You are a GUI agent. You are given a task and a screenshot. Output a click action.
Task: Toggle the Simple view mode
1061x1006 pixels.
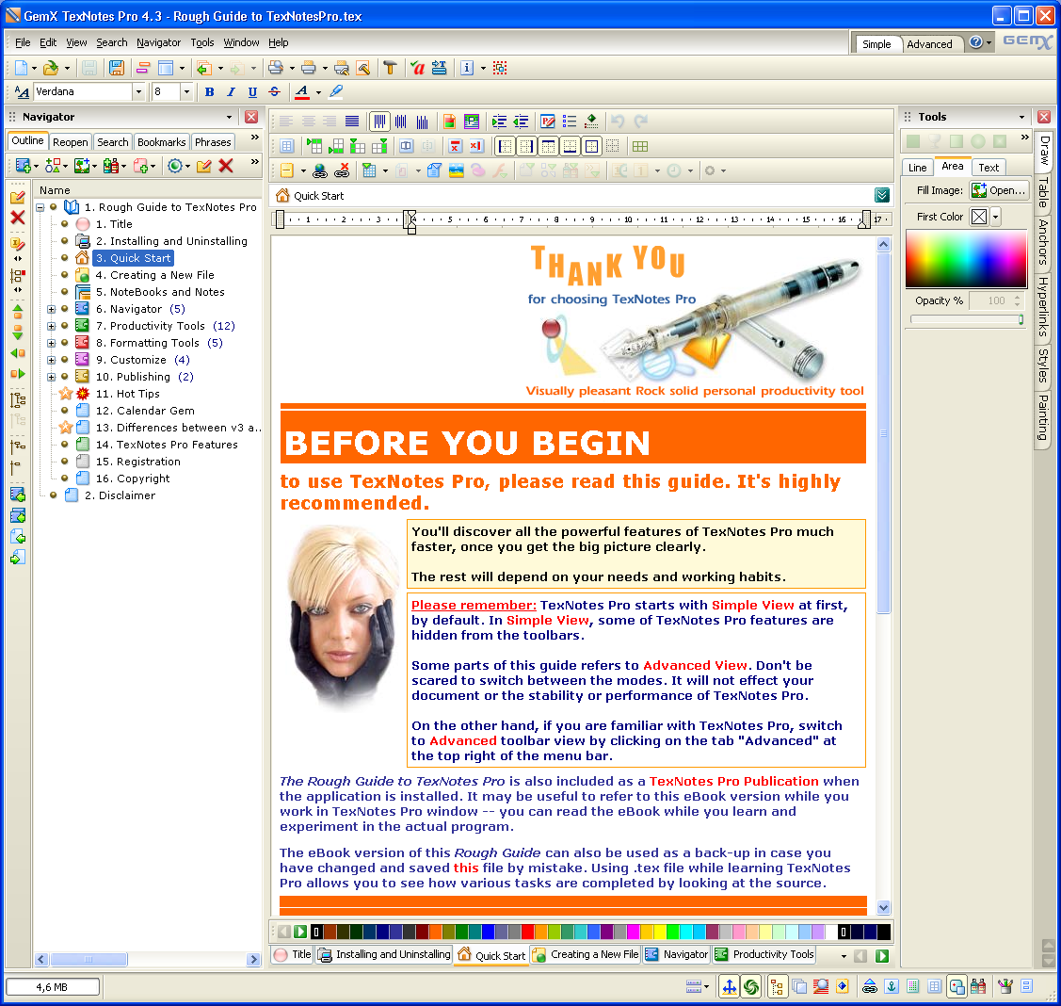(876, 44)
